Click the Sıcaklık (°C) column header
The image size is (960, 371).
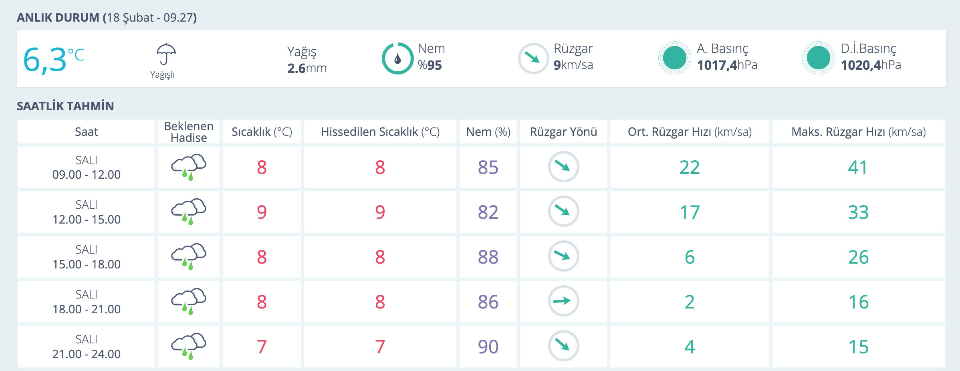262,132
